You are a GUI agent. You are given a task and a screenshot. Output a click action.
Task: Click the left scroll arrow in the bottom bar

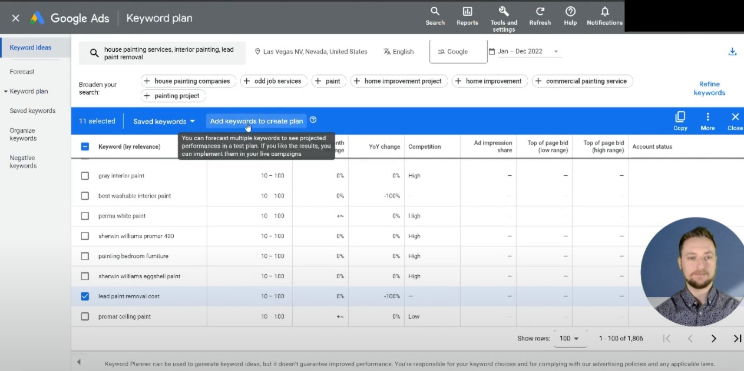[x=78, y=362]
